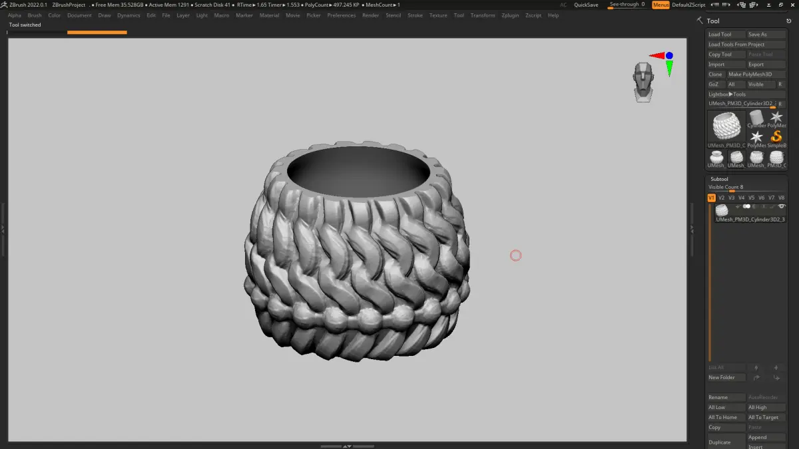This screenshot has height=449, width=799.
Task: Collapse the Tool palette header
Action: pyautogui.click(x=713, y=21)
